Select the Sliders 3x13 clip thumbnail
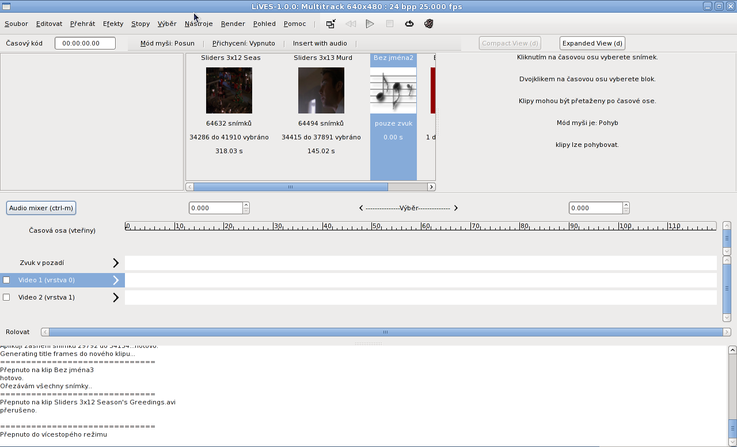The height and width of the screenshot is (447, 737). tap(321, 90)
